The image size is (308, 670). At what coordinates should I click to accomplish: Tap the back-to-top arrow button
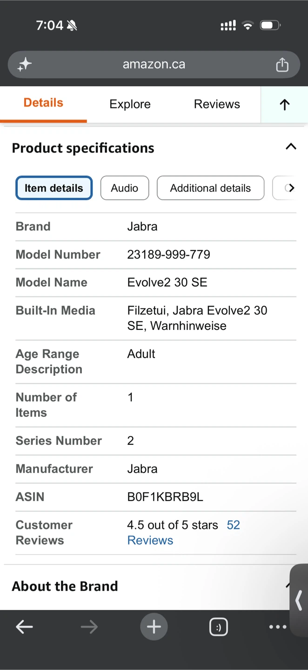[x=284, y=105]
